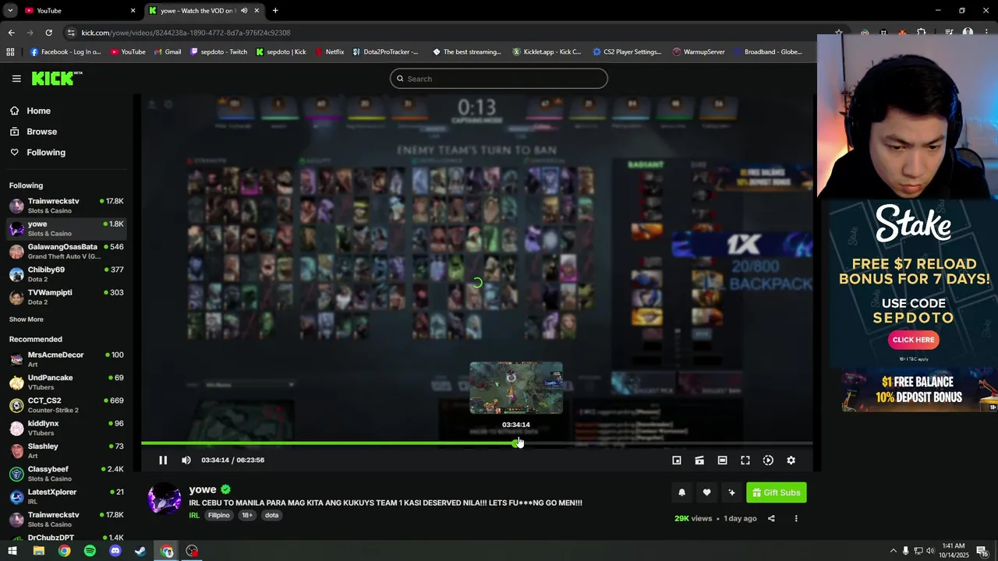
Task: Open GalawangOsasBata channel in the sidebar
Action: pyautogui.click(x=68, y=251)
